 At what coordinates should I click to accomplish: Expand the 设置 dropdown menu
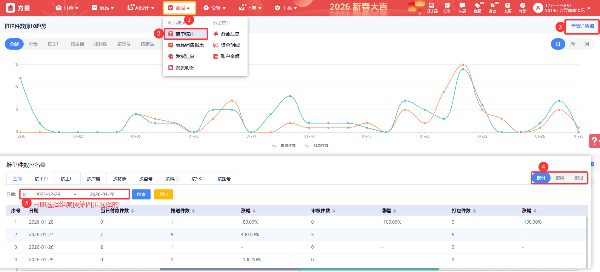coord(215,8)
